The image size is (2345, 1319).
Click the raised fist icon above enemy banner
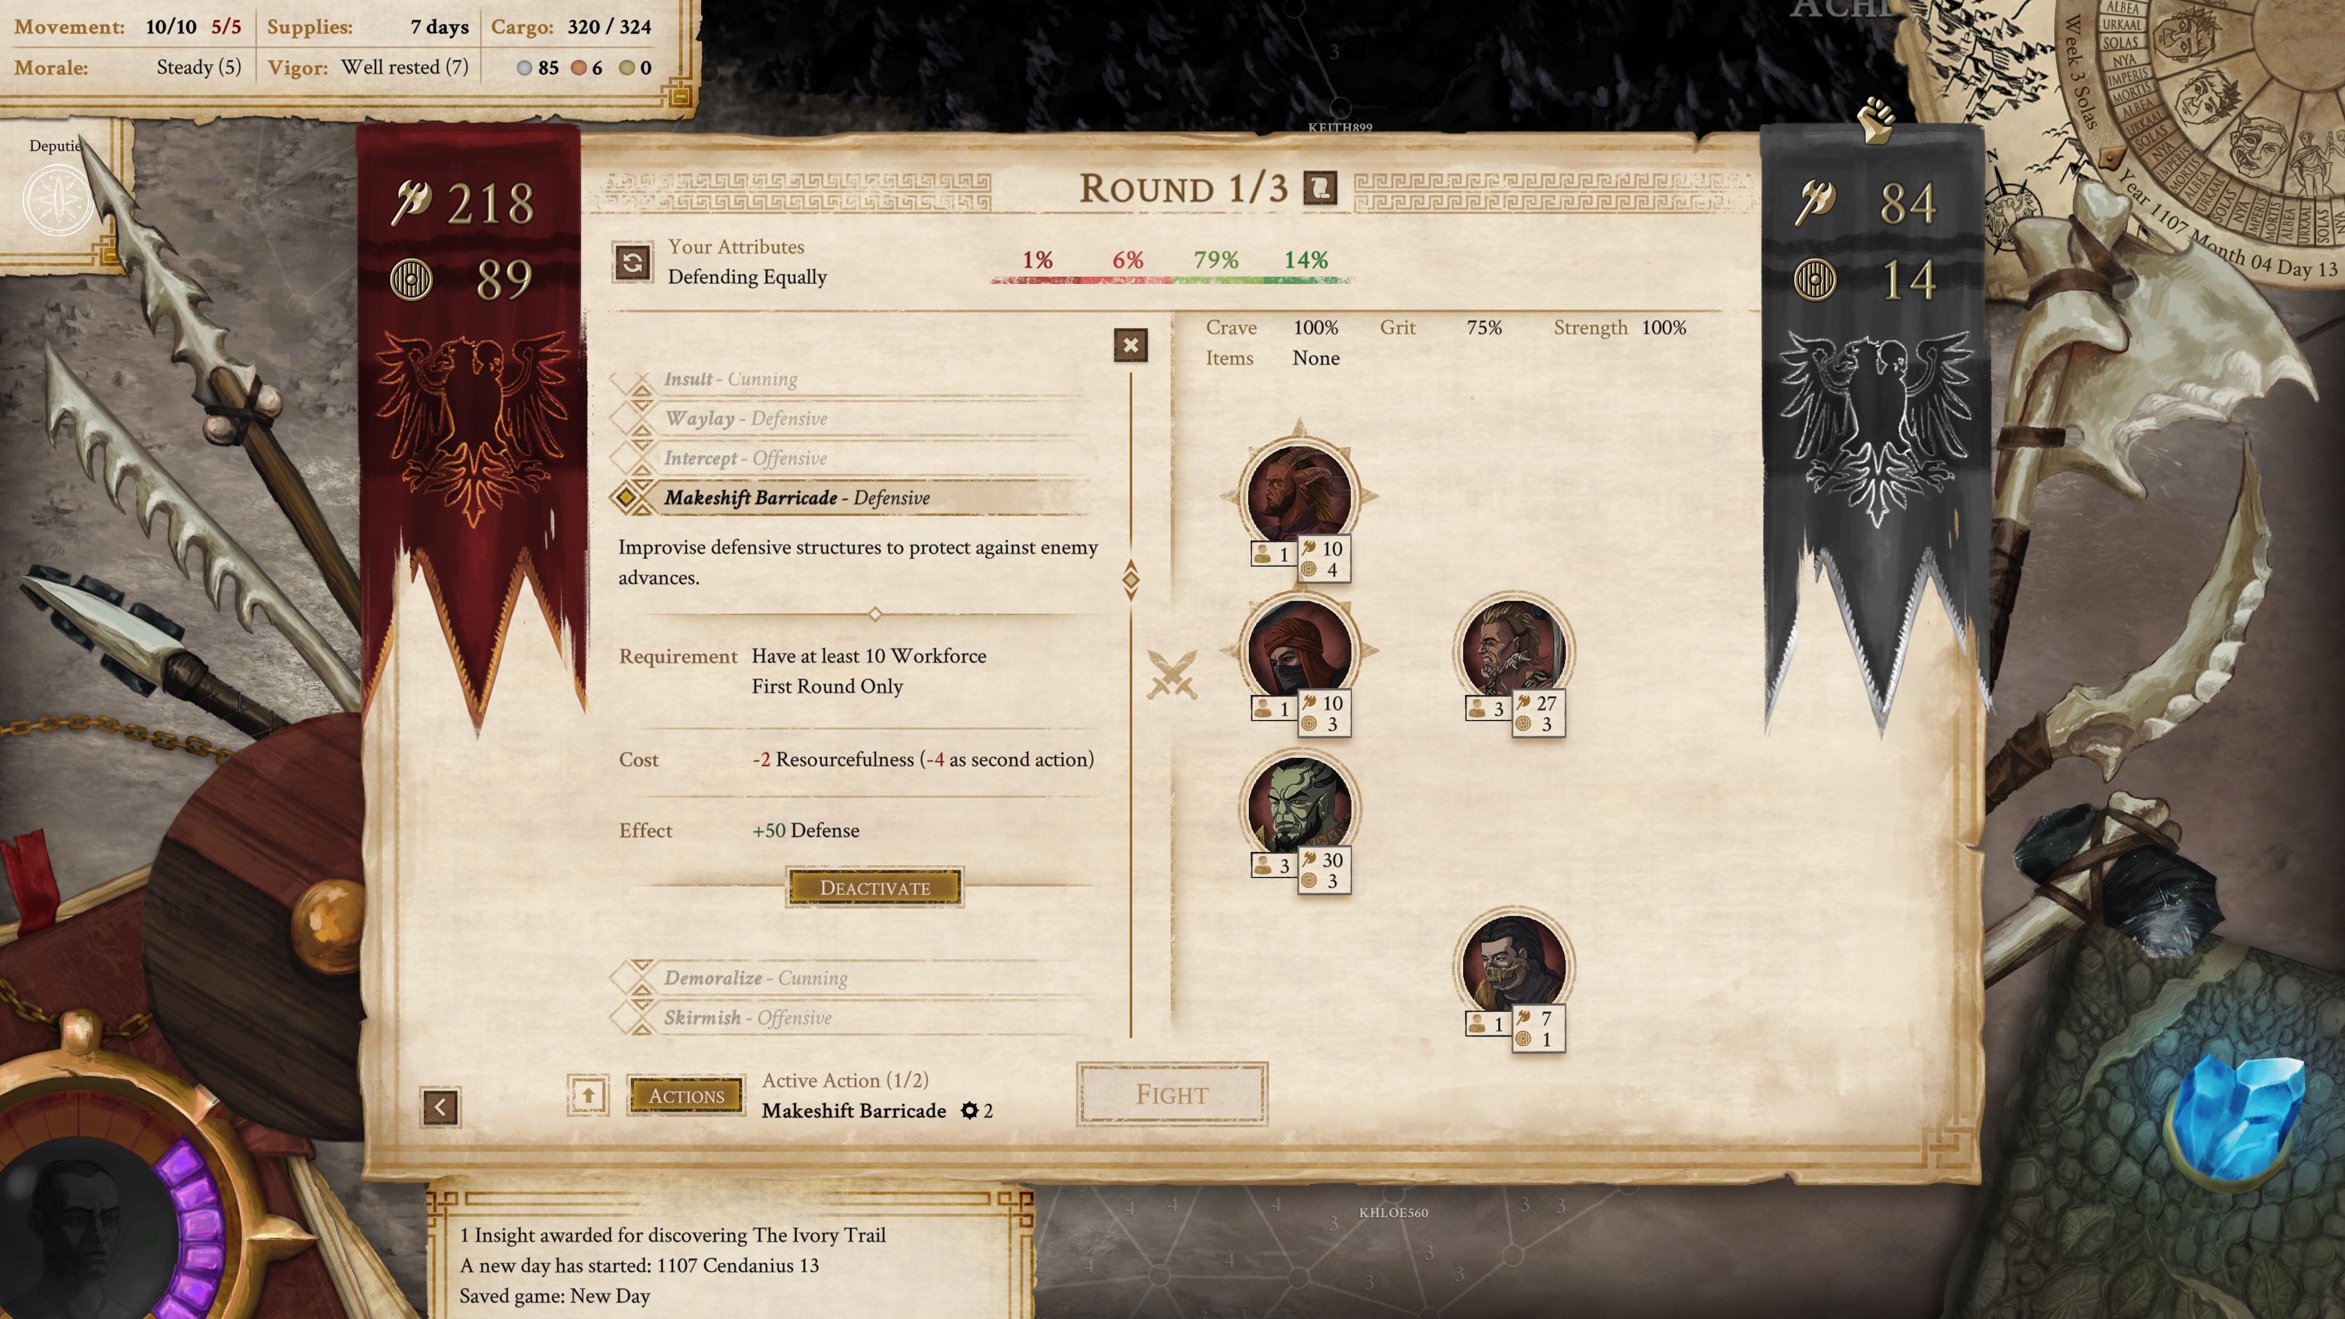pos(1877,121)
